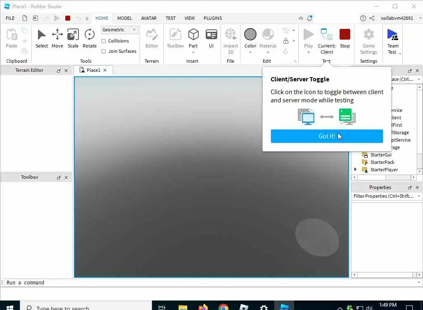
Task: Click the group icon above lock
Action: tap(286, 31)
